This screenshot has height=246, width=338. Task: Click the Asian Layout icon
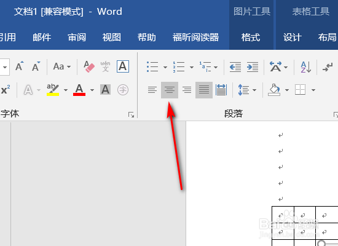[x=276, y=66]
